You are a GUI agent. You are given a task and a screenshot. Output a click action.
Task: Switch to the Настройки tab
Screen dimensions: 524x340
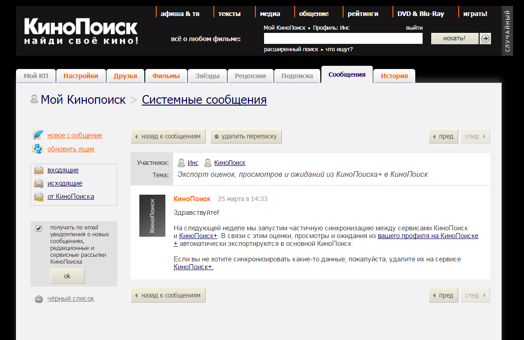pyautogui.click(x=81, y=76)
